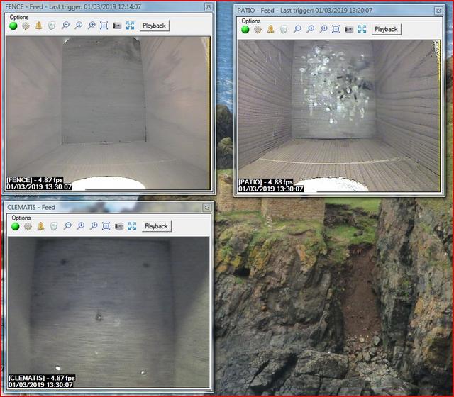Screen dimensions: 454x397
Task: Click the faded document icon in PATIO toolbar
Action: (x=284, y=30)
